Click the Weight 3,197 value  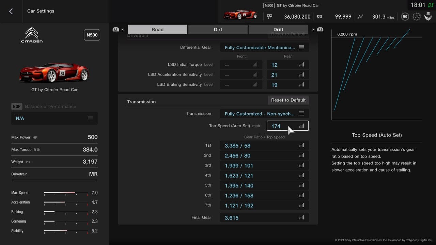pos(90,162)
